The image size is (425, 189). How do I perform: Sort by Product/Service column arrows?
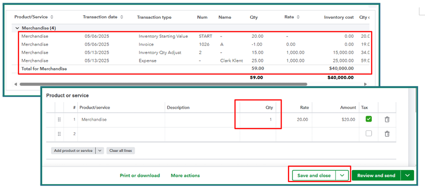pyautogui.click(x=52, y=17)
